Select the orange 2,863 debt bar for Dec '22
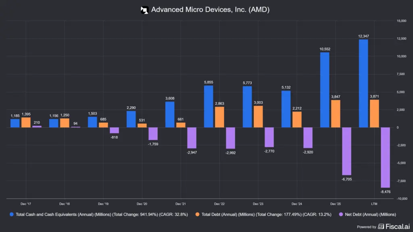The width and height of the screenshot is (413, 232). [x=220, y=117]
